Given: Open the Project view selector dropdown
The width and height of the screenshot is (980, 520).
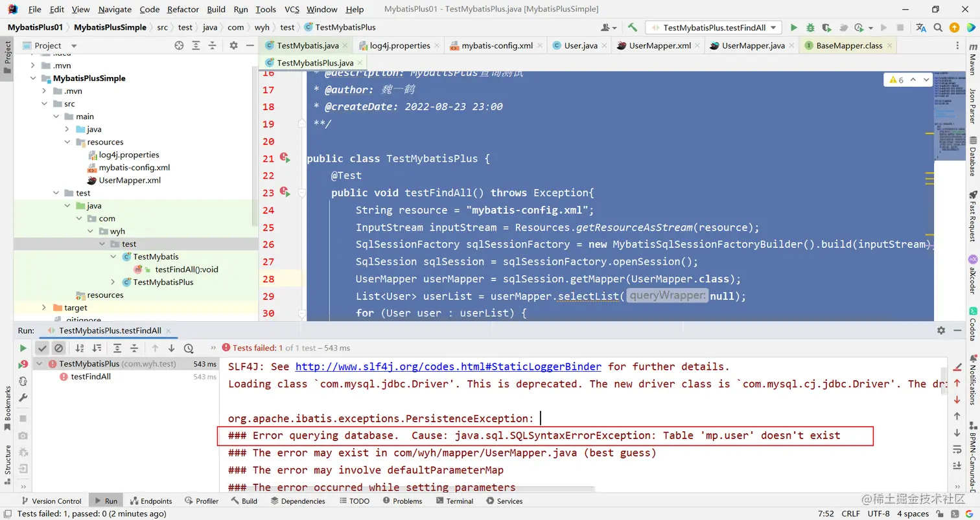Looking at the screenshot, I should (51, 45).
